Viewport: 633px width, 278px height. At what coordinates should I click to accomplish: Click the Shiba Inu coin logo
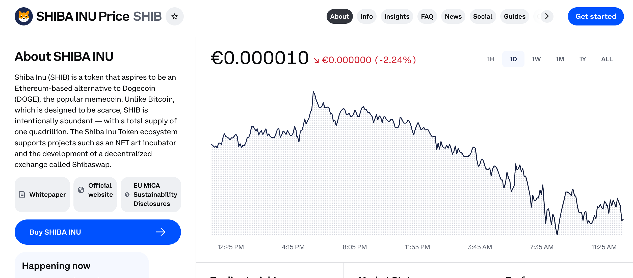(24, 16)
